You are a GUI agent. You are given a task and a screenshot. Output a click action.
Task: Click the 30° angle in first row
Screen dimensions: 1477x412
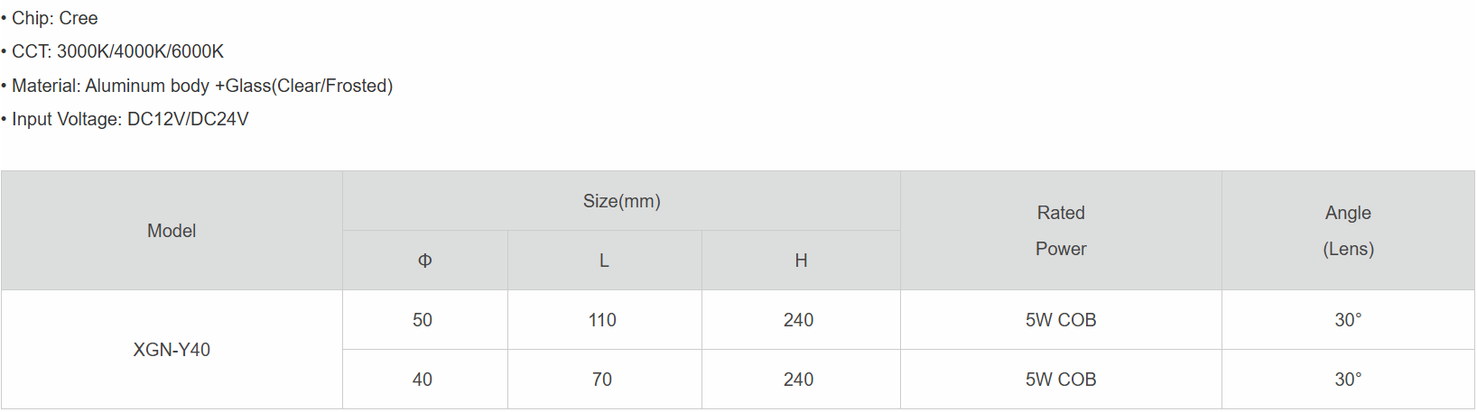coord(1348,320)
